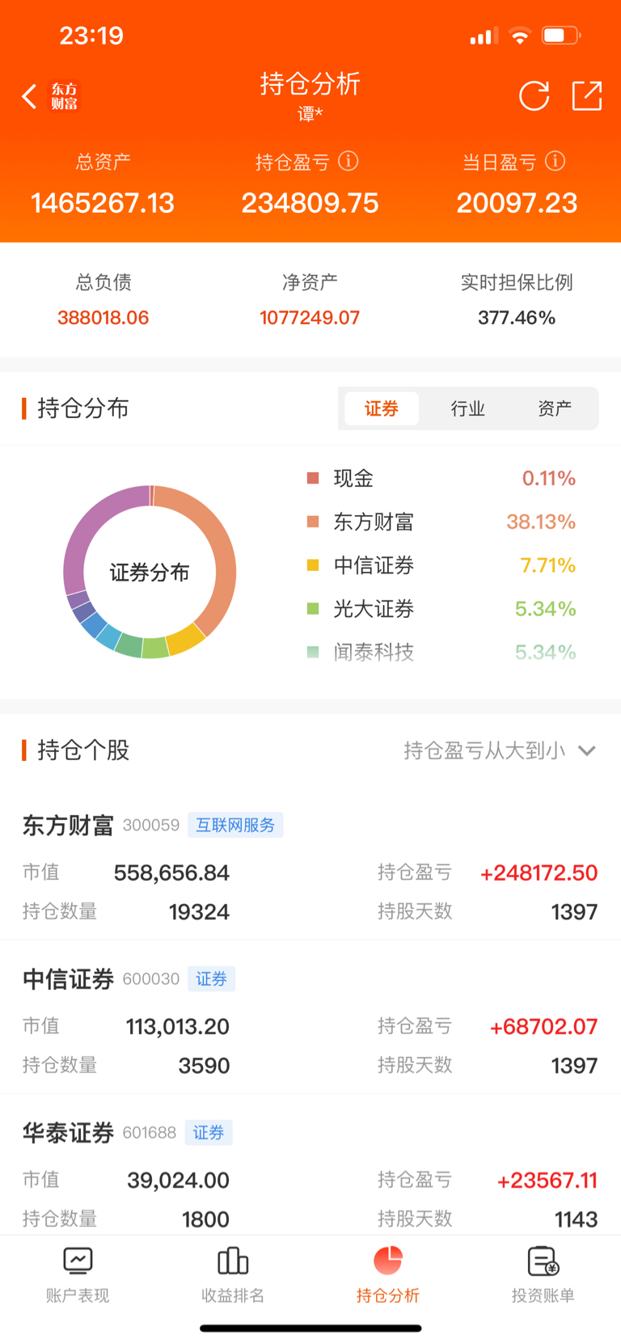Tap the 23:19 clock
Viewport: 621px width, 1344px height.
point(91,36)
